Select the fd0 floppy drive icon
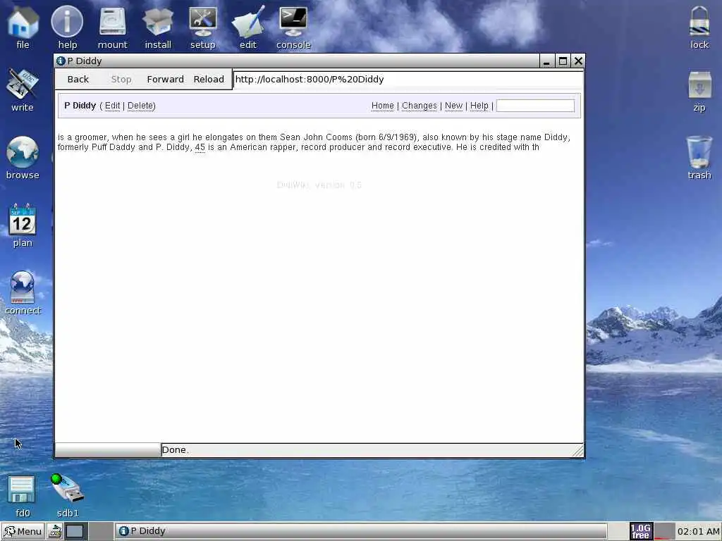 [x=23, y=497]
